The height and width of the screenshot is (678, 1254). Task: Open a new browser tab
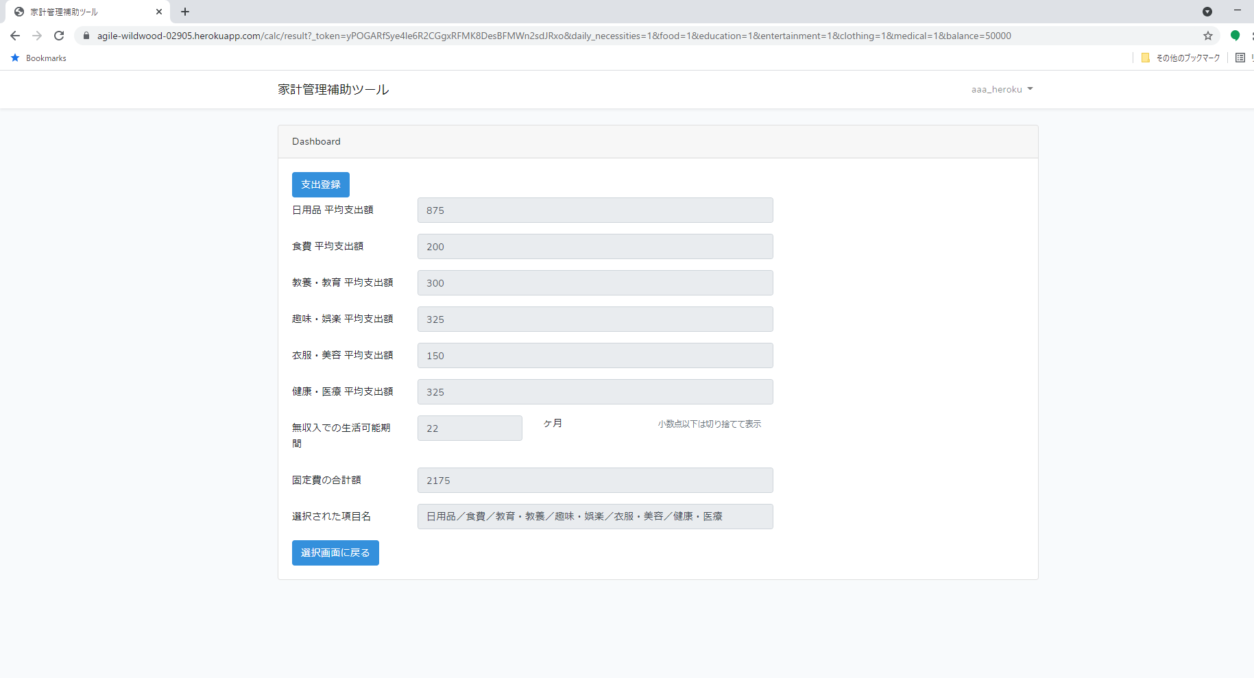tap(184, 12)
